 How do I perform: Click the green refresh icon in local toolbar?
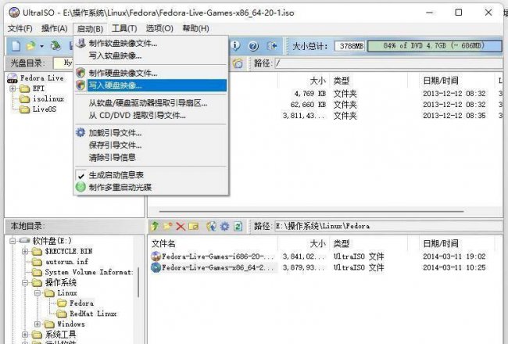click(x=238, y=226)
